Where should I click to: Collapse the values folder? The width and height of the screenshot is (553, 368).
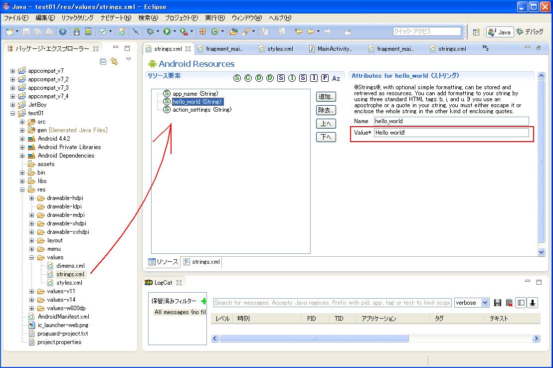32,257
